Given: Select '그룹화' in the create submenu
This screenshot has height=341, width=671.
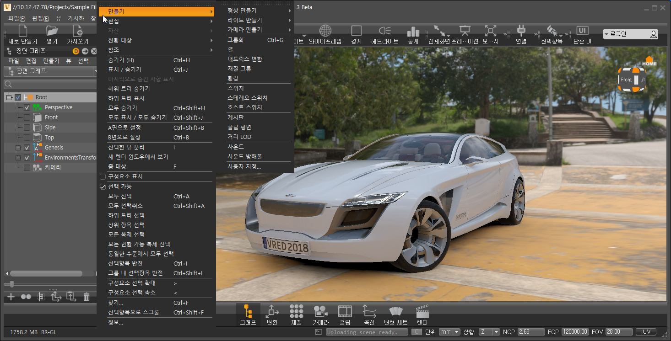Looking at the screenshot, I should (x=236, y=40).
